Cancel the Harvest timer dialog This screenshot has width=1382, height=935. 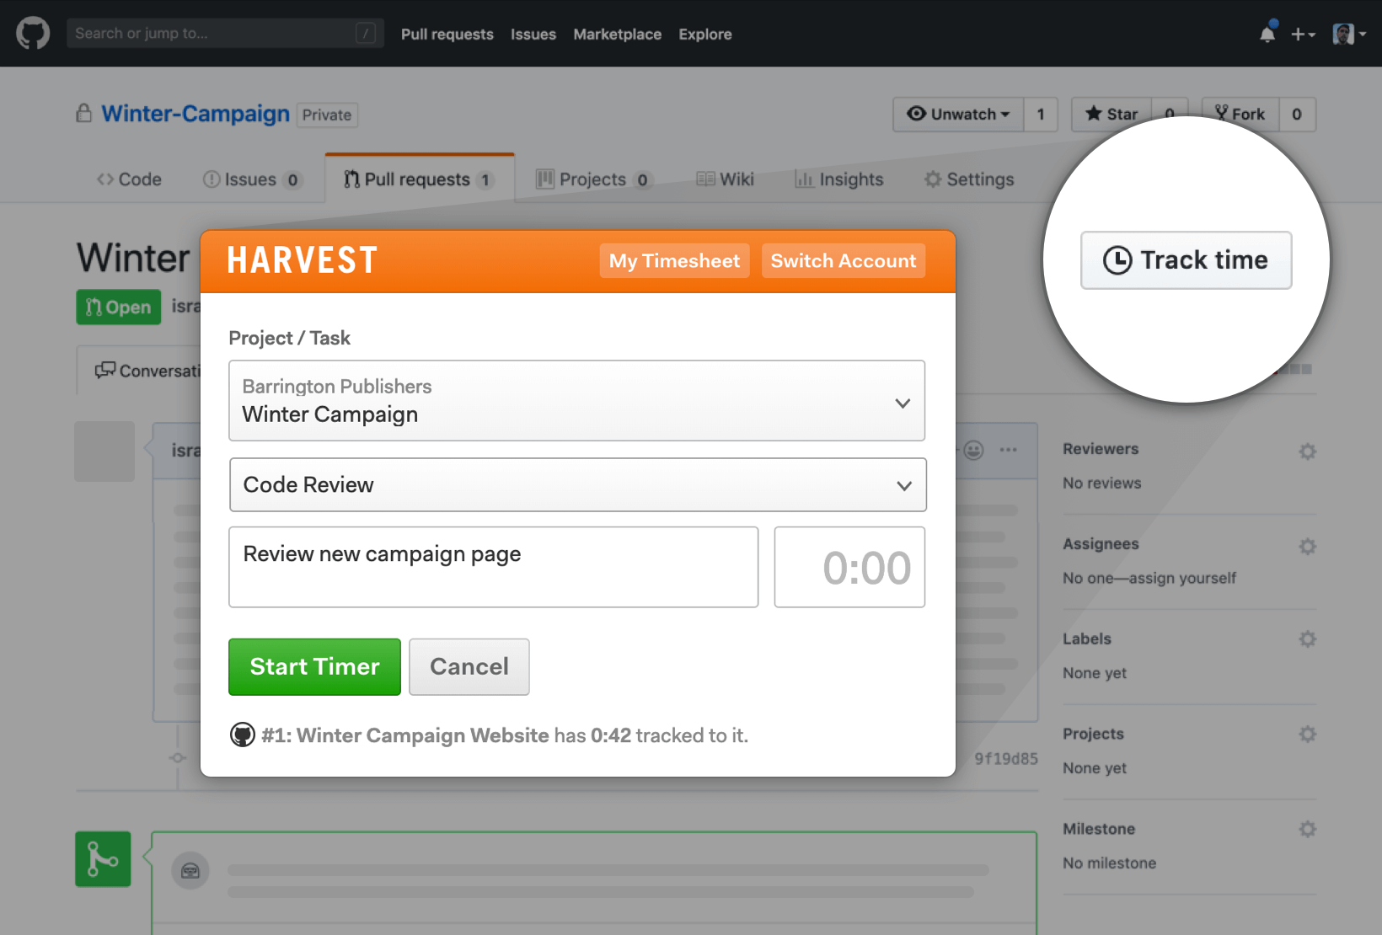(x=469, y=666)
